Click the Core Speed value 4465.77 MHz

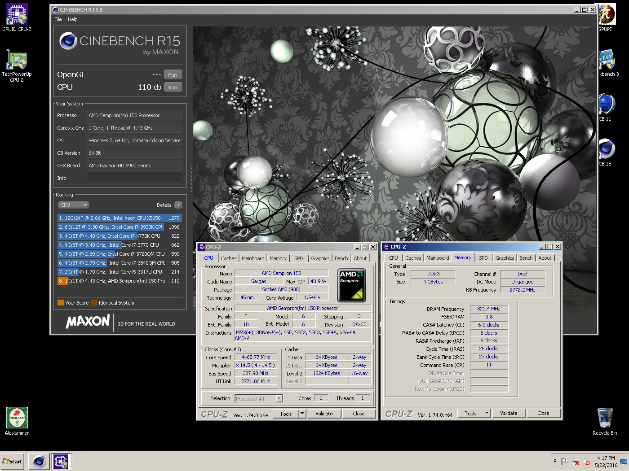256,357
